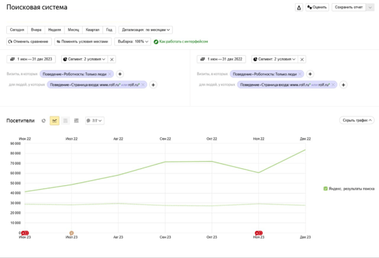Add condition after right Страница входа chip
Image resolution: width=379 pixels, height=258 pixels.
(x=344, y=84)
